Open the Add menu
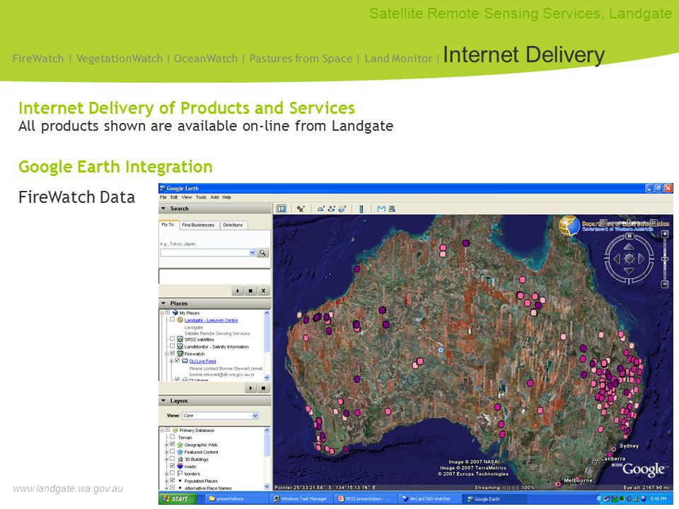 click(214, 197)
